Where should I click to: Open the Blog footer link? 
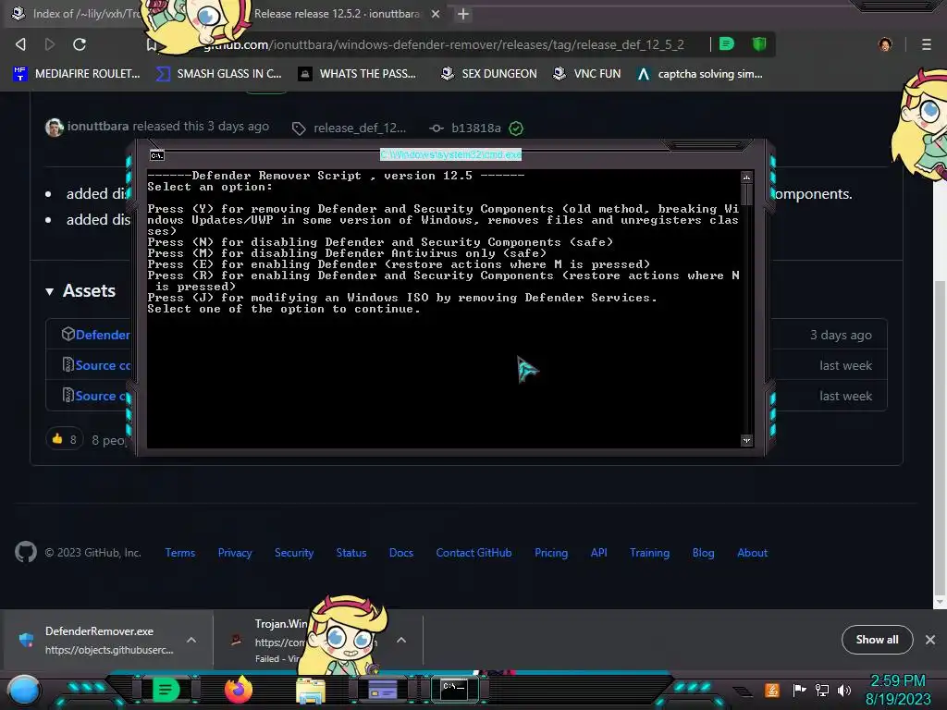coord(703,553)
